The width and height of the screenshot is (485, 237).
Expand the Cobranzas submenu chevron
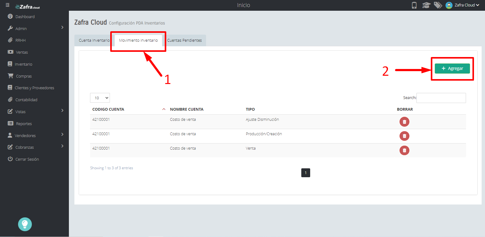tap(62, 146)
